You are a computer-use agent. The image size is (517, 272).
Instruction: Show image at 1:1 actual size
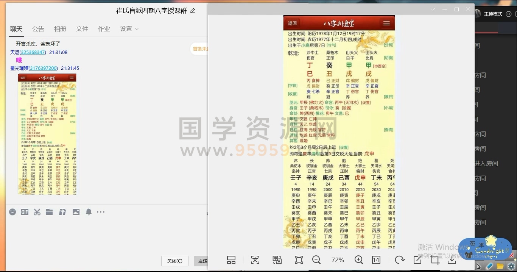click(376, 260)
